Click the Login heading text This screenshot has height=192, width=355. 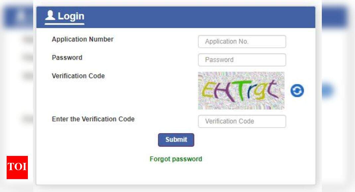[x=71, y=16]
